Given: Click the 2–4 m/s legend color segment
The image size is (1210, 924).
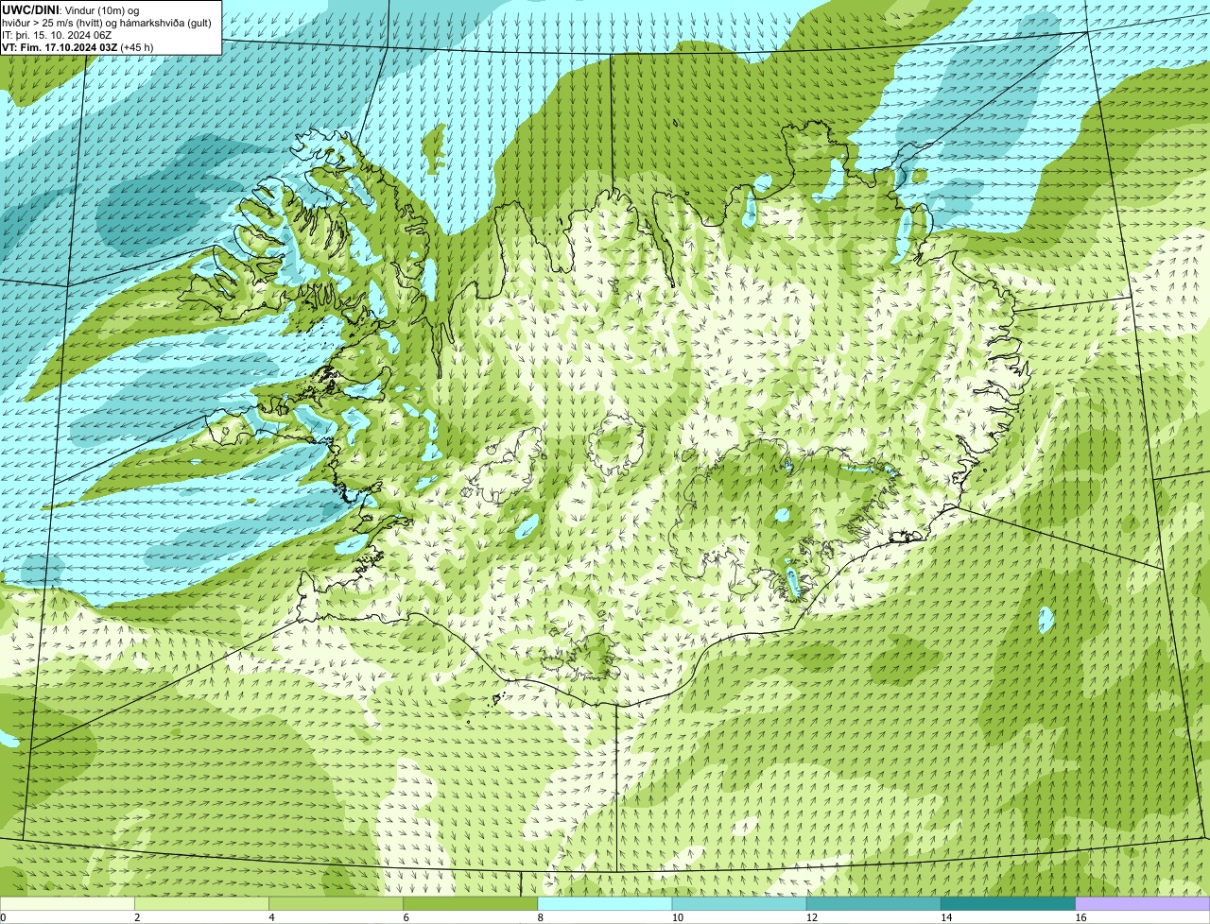Looking at the screenshot, I should (x=202, y=903).
